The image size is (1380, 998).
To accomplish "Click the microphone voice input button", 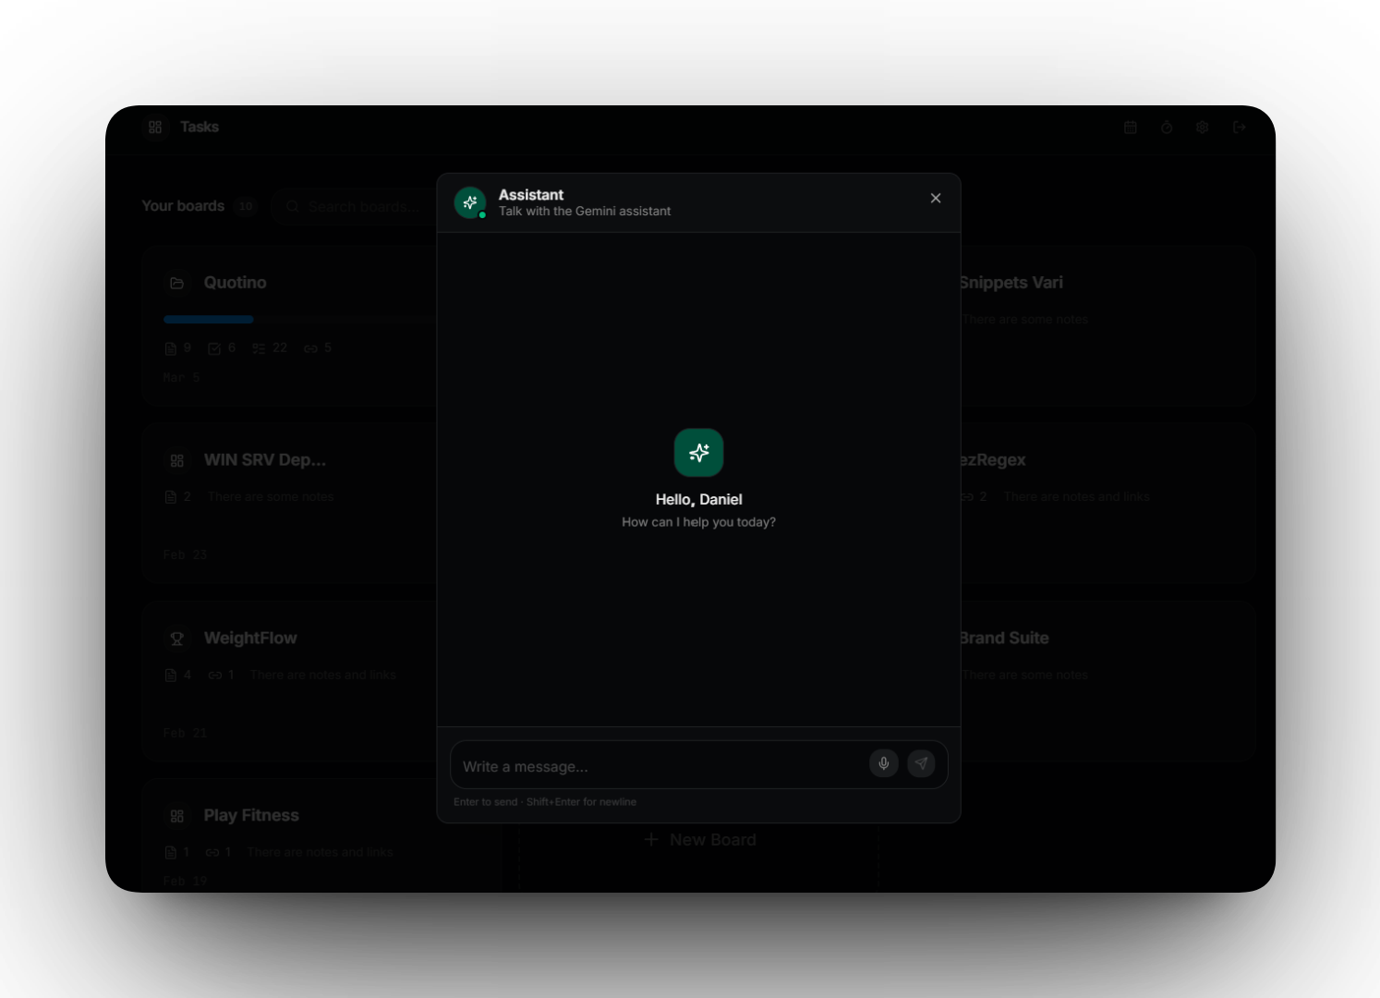I will pos(883,763).
